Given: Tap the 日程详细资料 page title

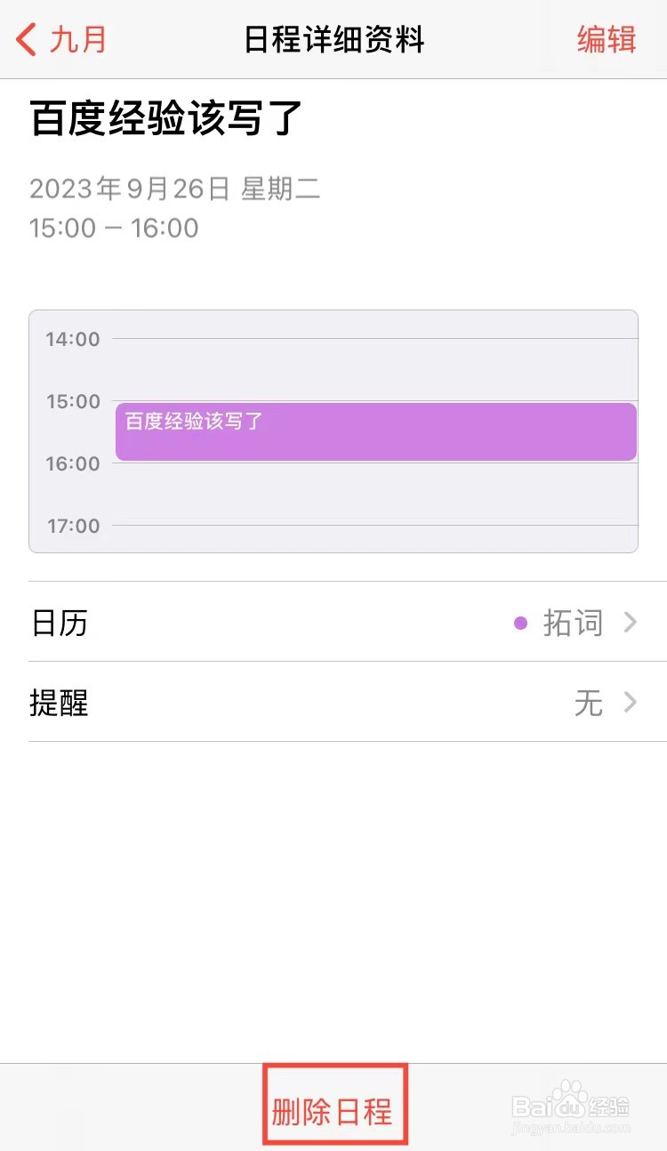Looking at the screenshot, I should tap(334, 40).
